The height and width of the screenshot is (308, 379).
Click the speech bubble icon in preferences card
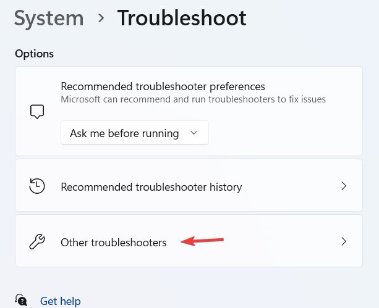click(37, 112)
